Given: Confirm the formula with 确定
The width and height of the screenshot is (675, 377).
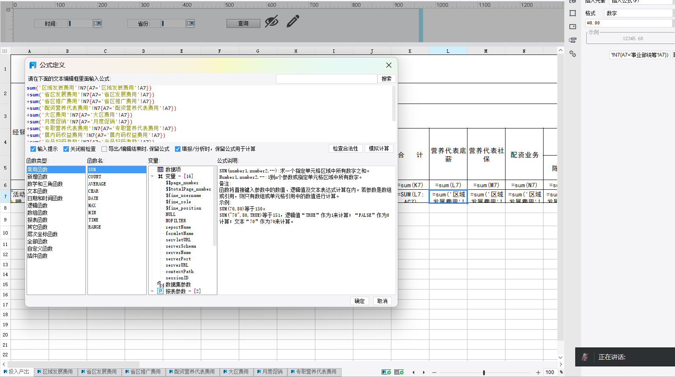Looking at the screenshot, I should point(360,301).
